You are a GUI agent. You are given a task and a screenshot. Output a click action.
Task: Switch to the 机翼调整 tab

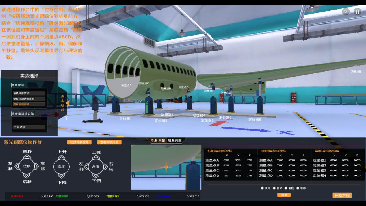[x=175, y=140]
